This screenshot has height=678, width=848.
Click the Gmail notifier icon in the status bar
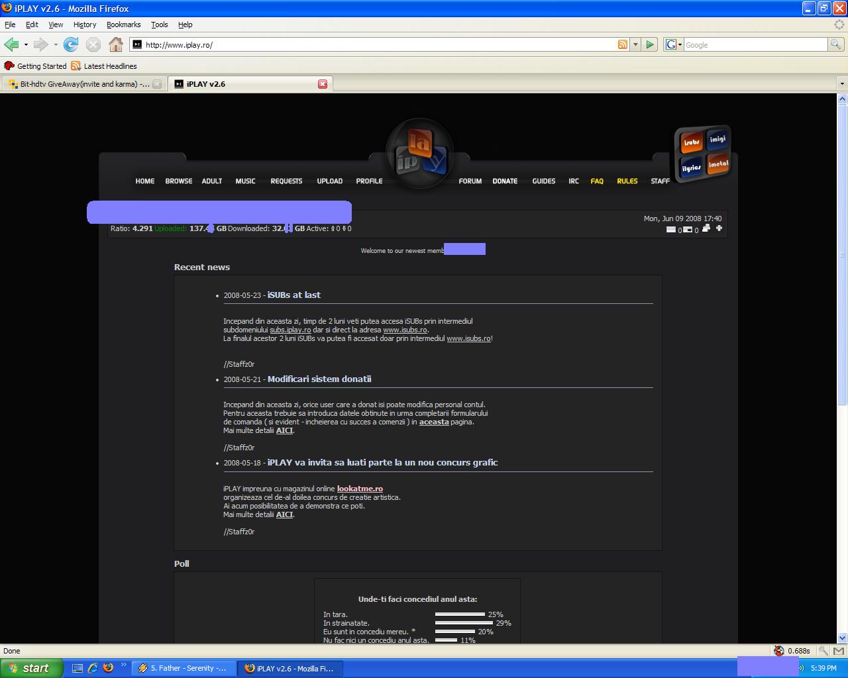[838, 651]
